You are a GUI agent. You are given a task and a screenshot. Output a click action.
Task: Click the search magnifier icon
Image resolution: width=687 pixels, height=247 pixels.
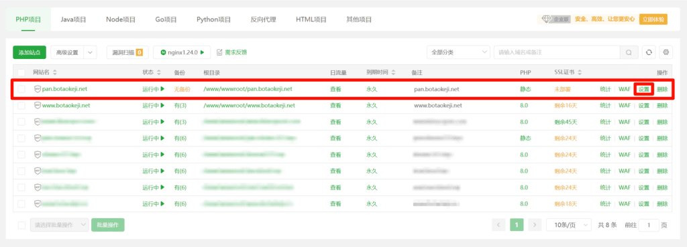click(x=629, y=52)
